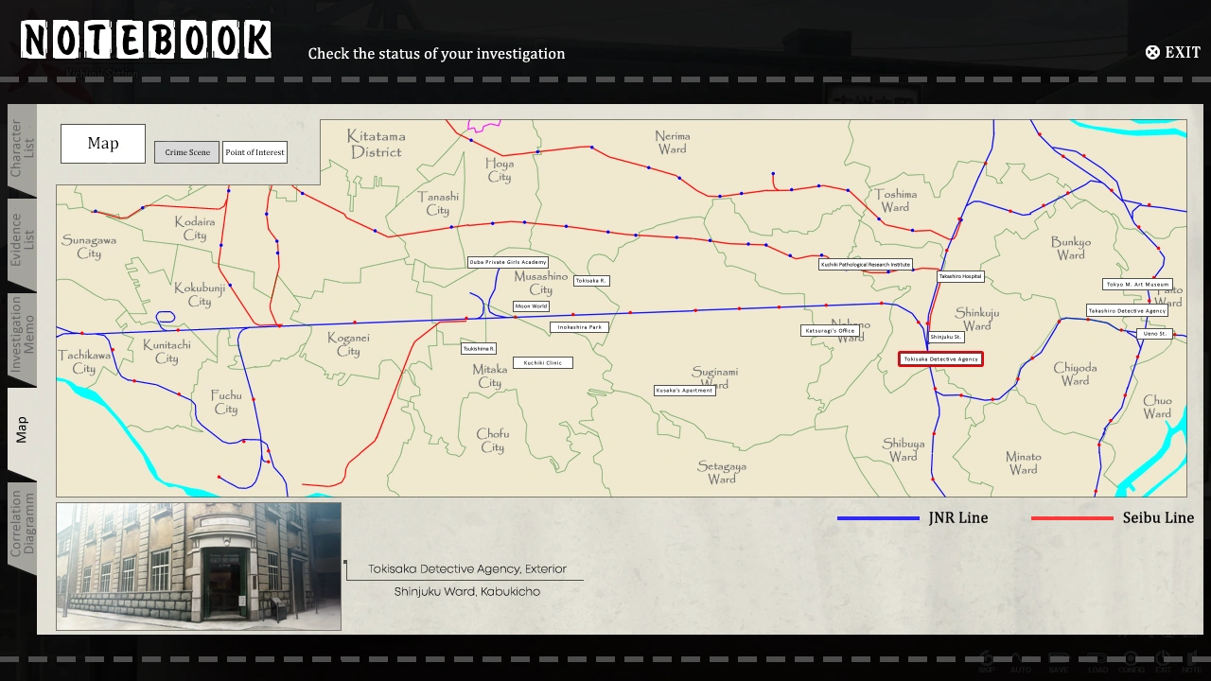Click the dimmed LOAD icon in bottom bar
This screenshot has height=681, width=1211.
pyautogui.click(x=1097, y=662)
